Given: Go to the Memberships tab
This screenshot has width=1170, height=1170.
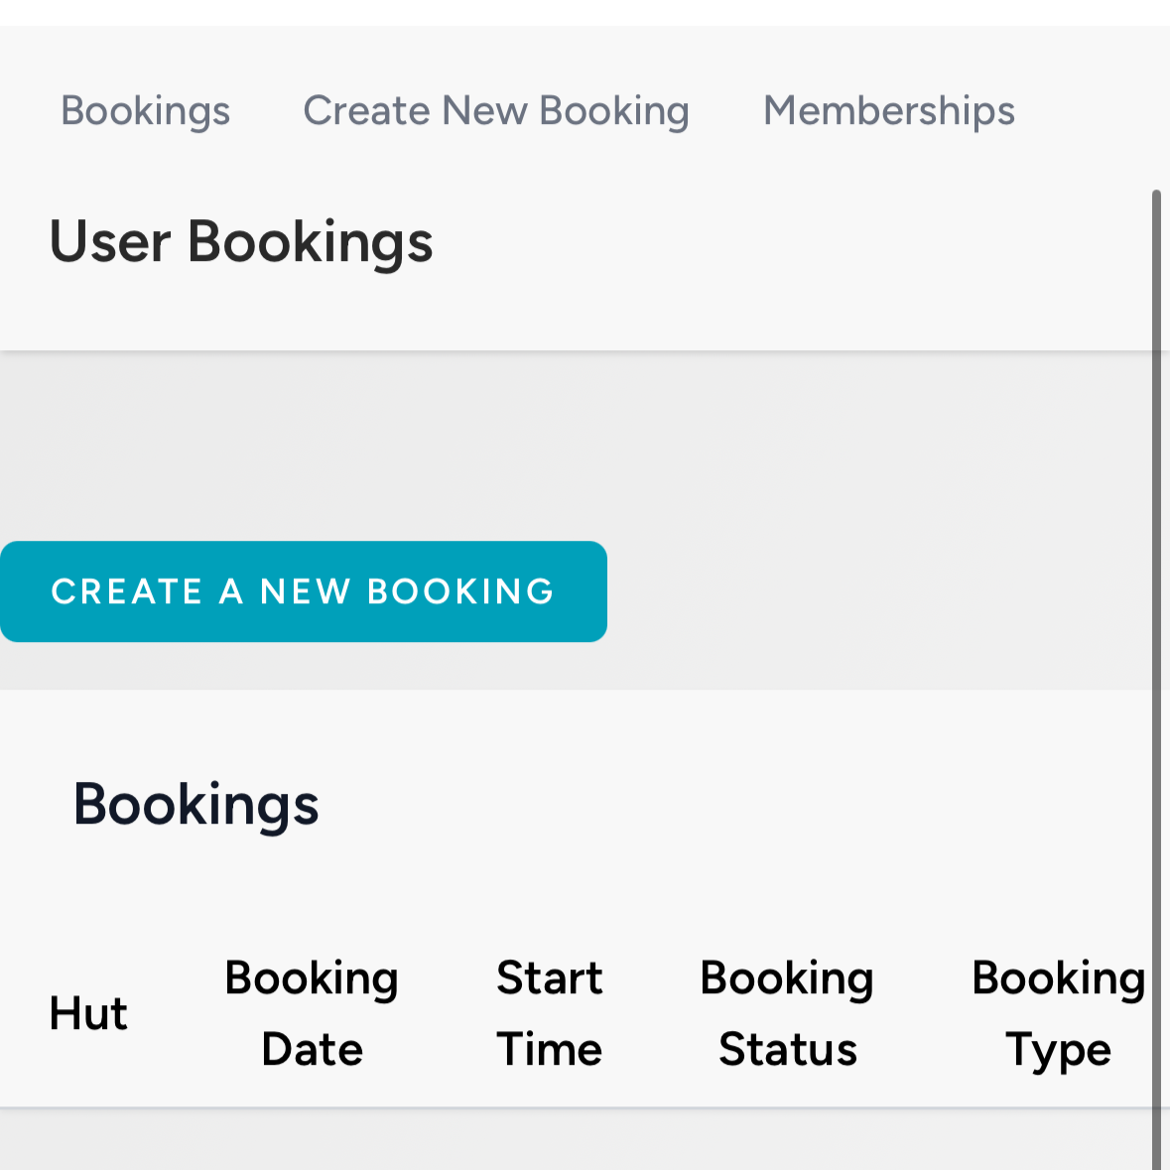Looking at the screenshot, I should [889, 111].
